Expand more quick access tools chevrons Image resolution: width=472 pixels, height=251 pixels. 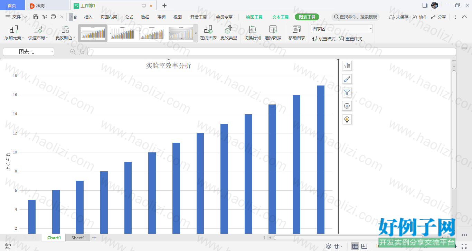pyautogui.click(x=62, y=17)
